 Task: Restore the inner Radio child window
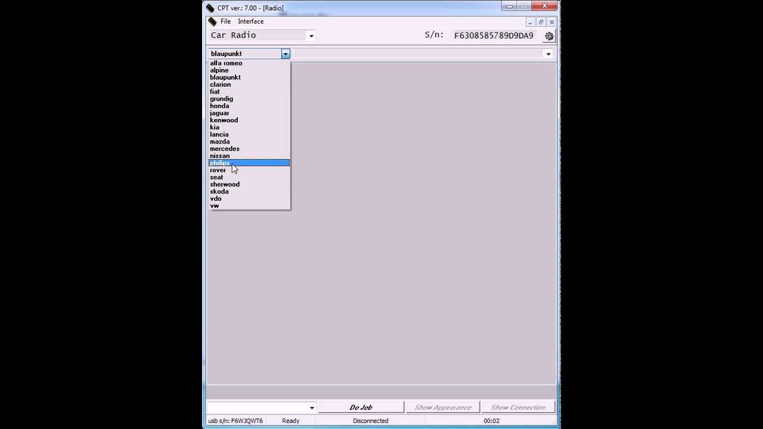pyautogui.click(x=541, y=22)
